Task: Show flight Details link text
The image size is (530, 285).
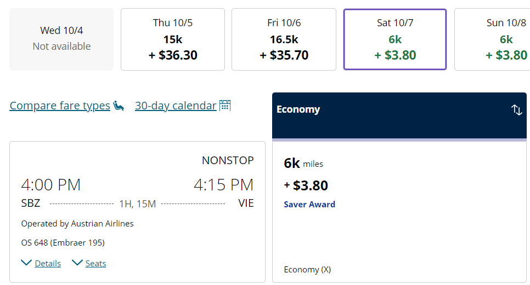Action: (48, 264)
